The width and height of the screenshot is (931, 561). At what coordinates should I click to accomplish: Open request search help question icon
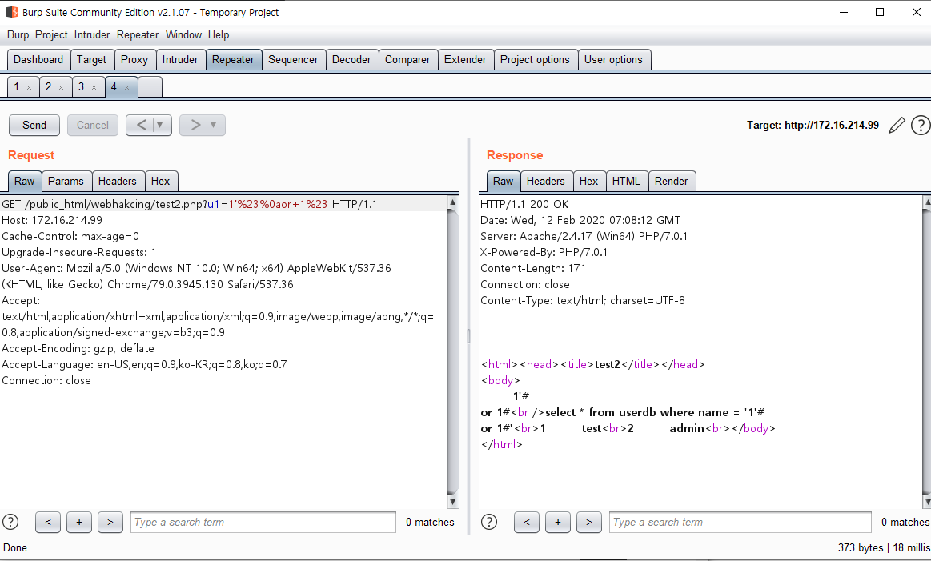point(10,522)
